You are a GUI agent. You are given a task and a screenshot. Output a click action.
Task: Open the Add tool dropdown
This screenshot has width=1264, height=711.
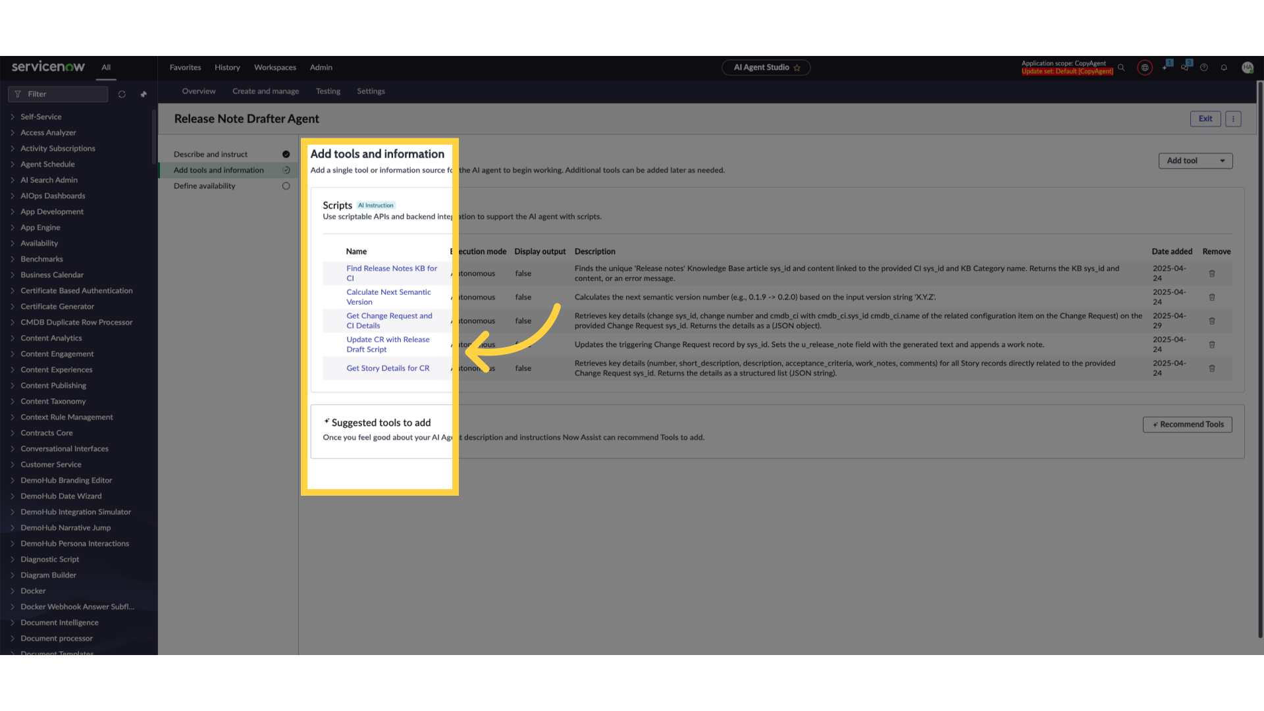pyautogui.click(x=1195, y=161)
